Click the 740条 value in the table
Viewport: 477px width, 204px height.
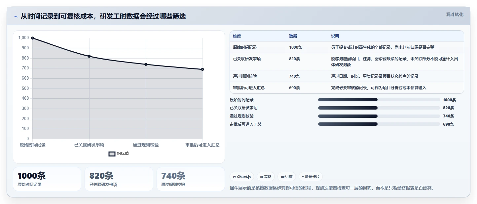[x=294, y=76]
